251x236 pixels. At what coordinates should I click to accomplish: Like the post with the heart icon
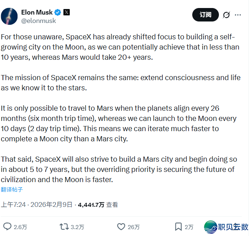(121, 227)
